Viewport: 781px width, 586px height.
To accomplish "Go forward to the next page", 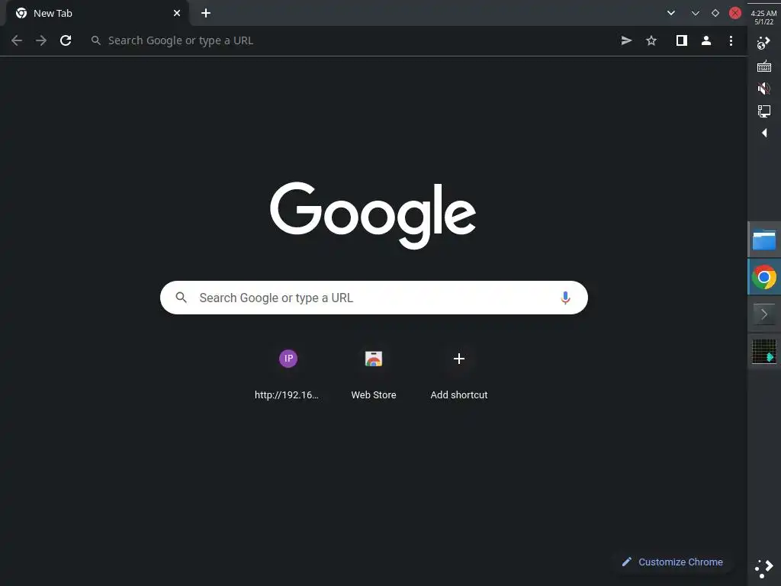I will (x=41, y=40).
